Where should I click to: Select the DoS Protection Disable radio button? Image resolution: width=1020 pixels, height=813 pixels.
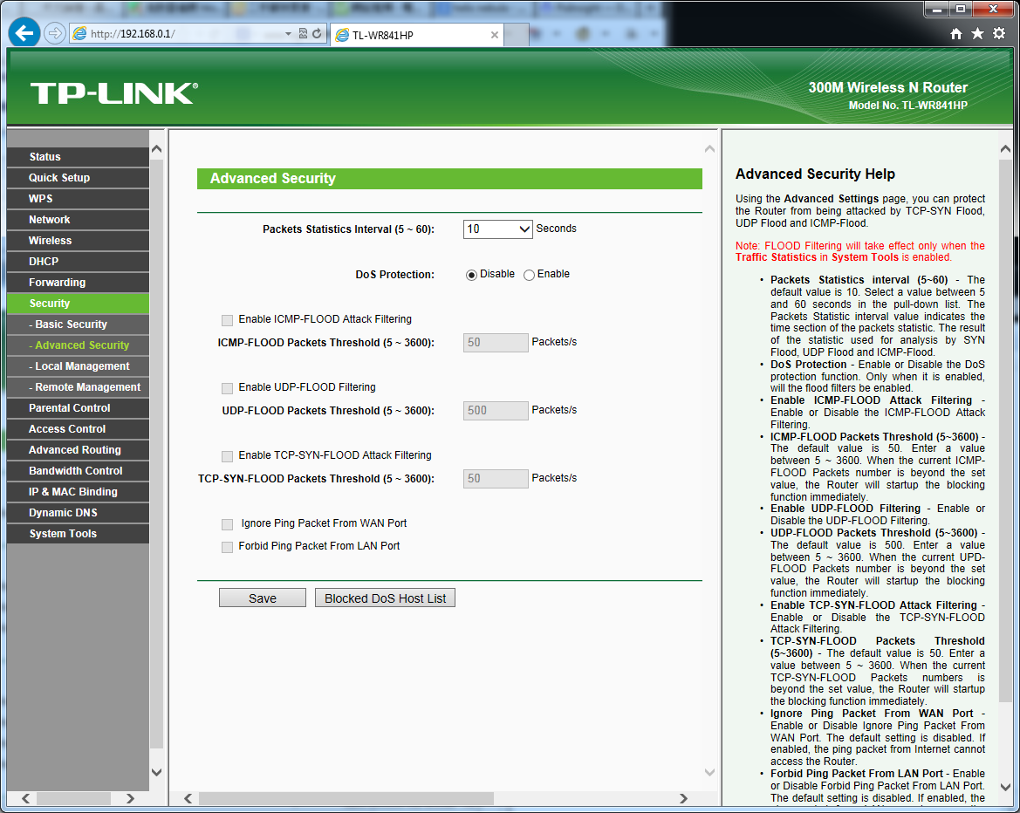(x=472, y=275)
